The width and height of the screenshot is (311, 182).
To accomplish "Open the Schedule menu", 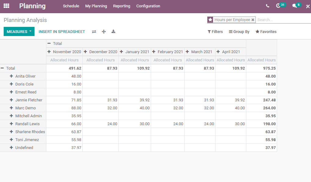I will tap(71, 6).
